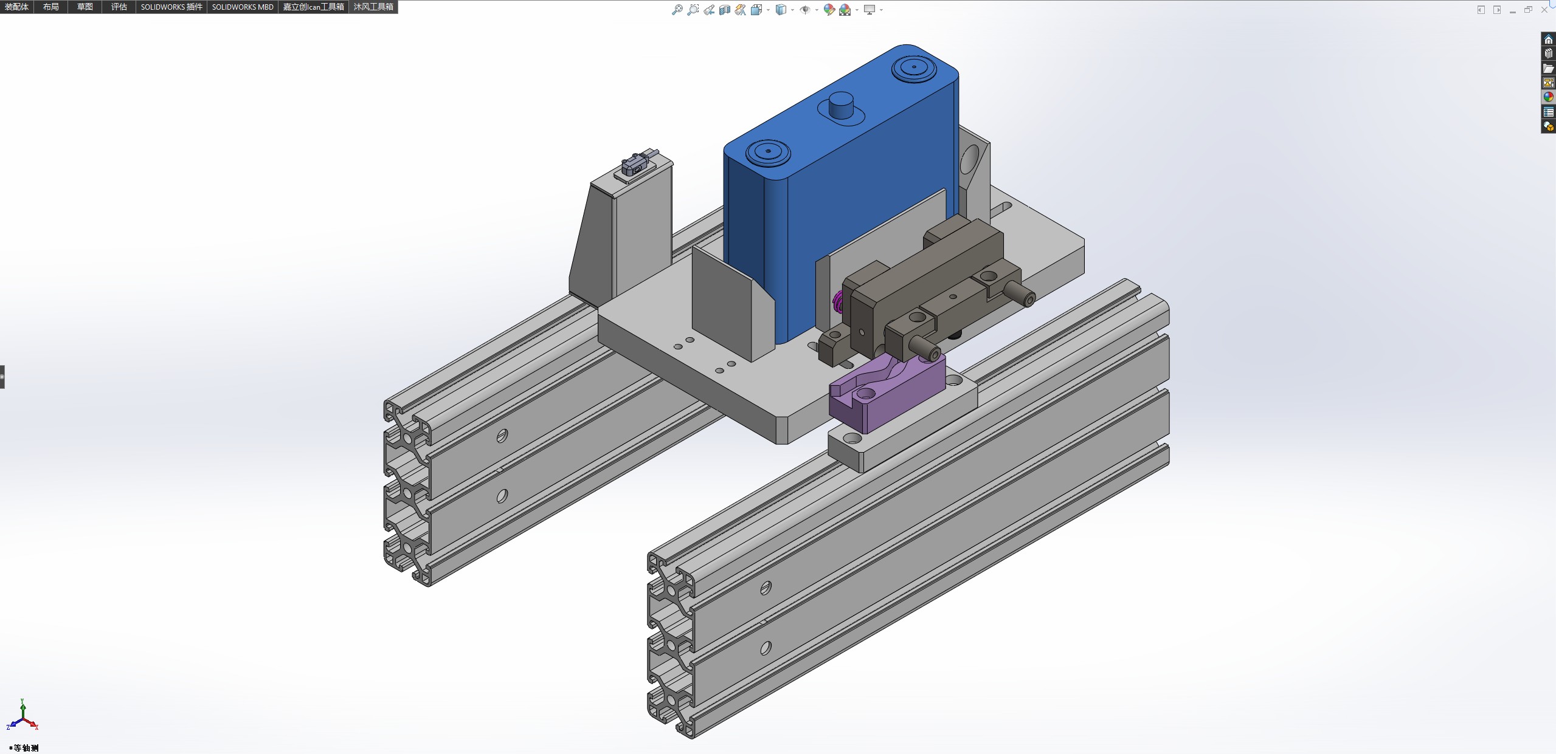Open Design Library in task pane
Screen dimensions: 1556x754
pos(1548,54)
